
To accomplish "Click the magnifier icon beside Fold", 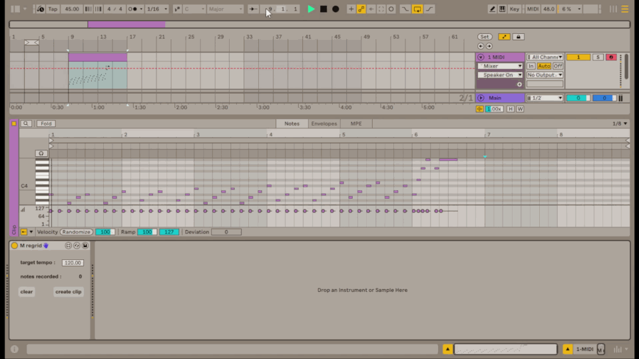I will (x=26, y=124).
